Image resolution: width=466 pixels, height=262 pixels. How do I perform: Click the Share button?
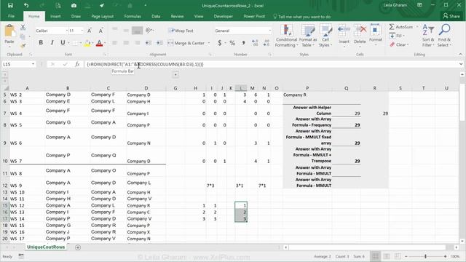click(x=451, y=16)
